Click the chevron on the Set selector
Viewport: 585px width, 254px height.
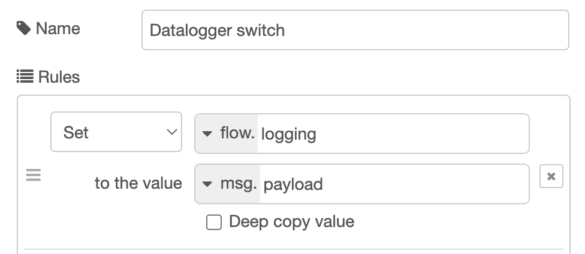[x=171, y=132]
